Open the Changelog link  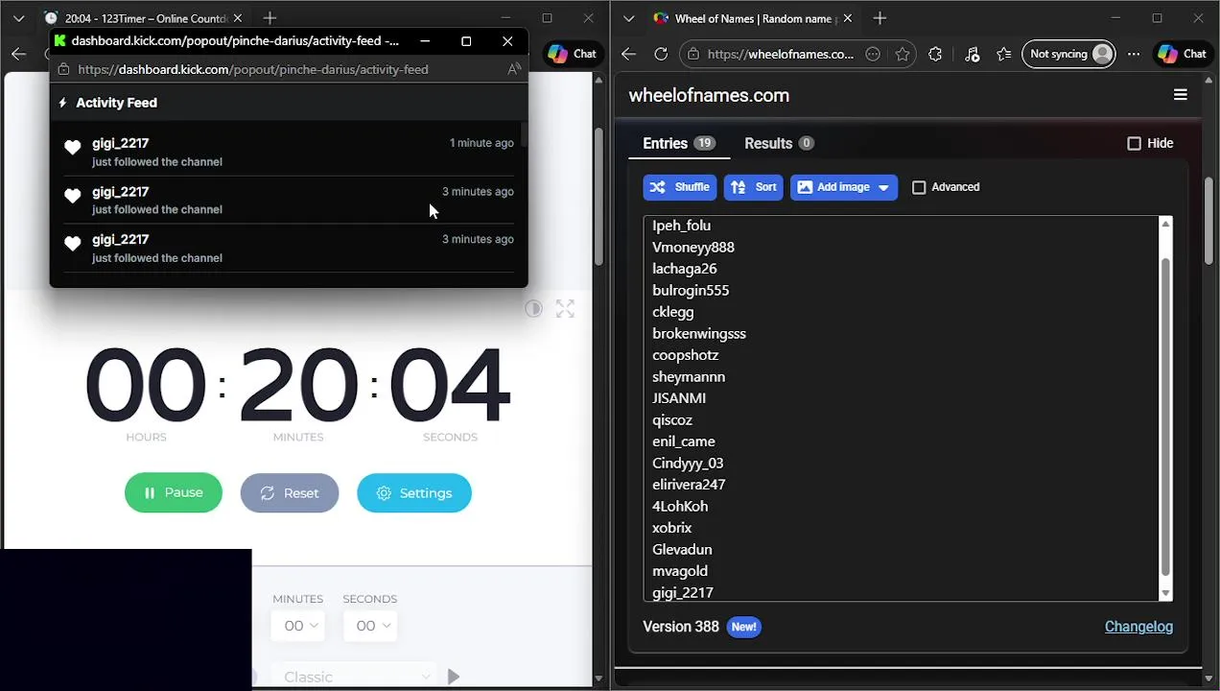coord(1138,627)
